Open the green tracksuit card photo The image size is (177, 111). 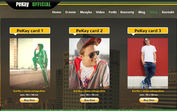(x=30, y=63)
